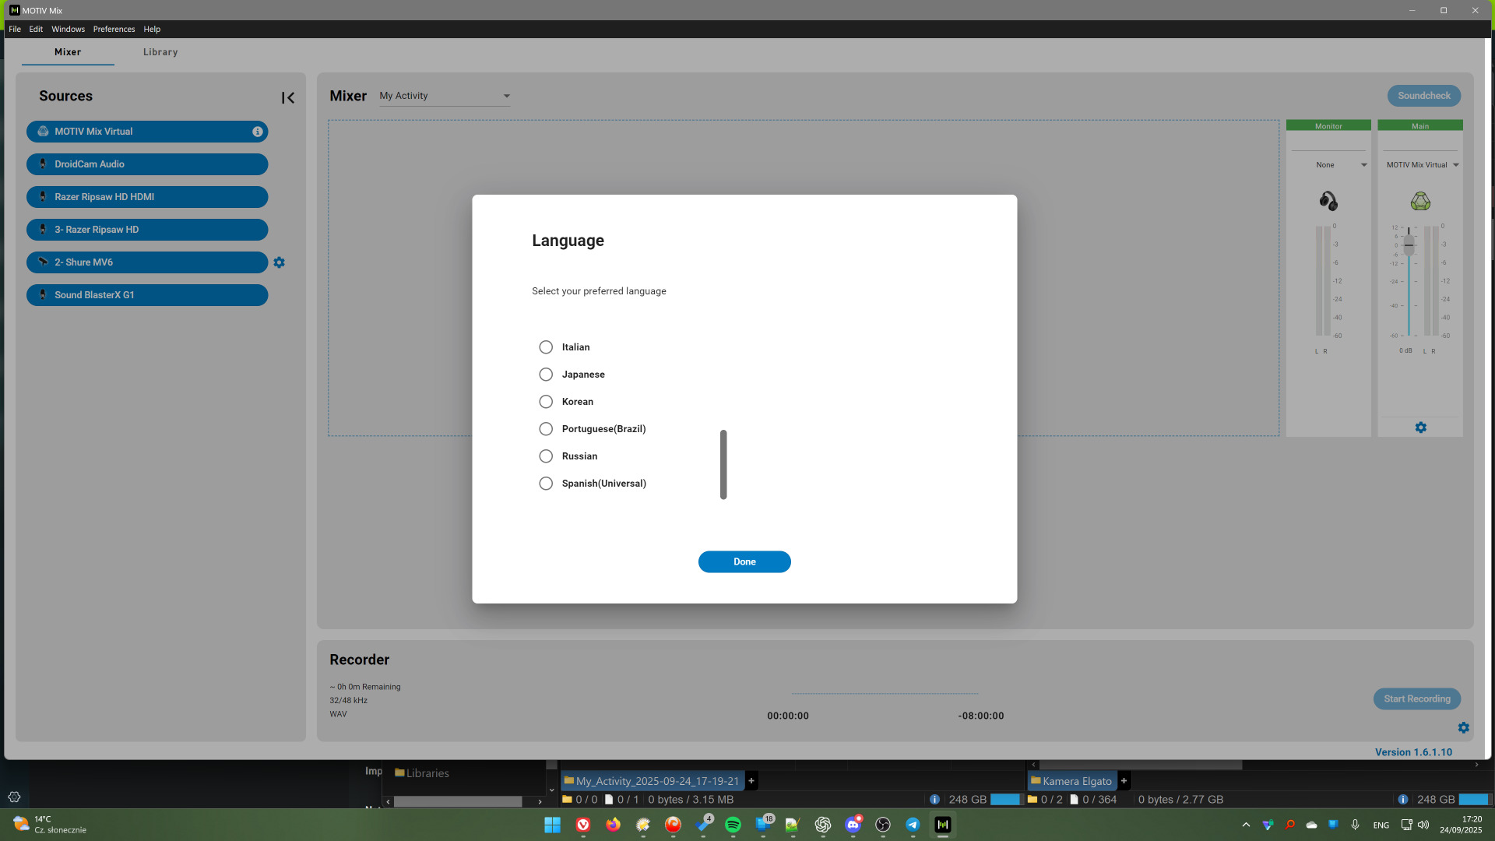Open the Preferences menu
Viewport: 1495px width, 841px height.
point(114,29)
